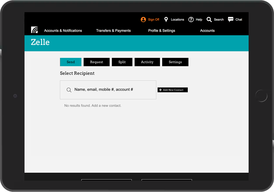This screenshot has height=192, width=274.
Task: Click the Search link text
Action: point(219,20)
